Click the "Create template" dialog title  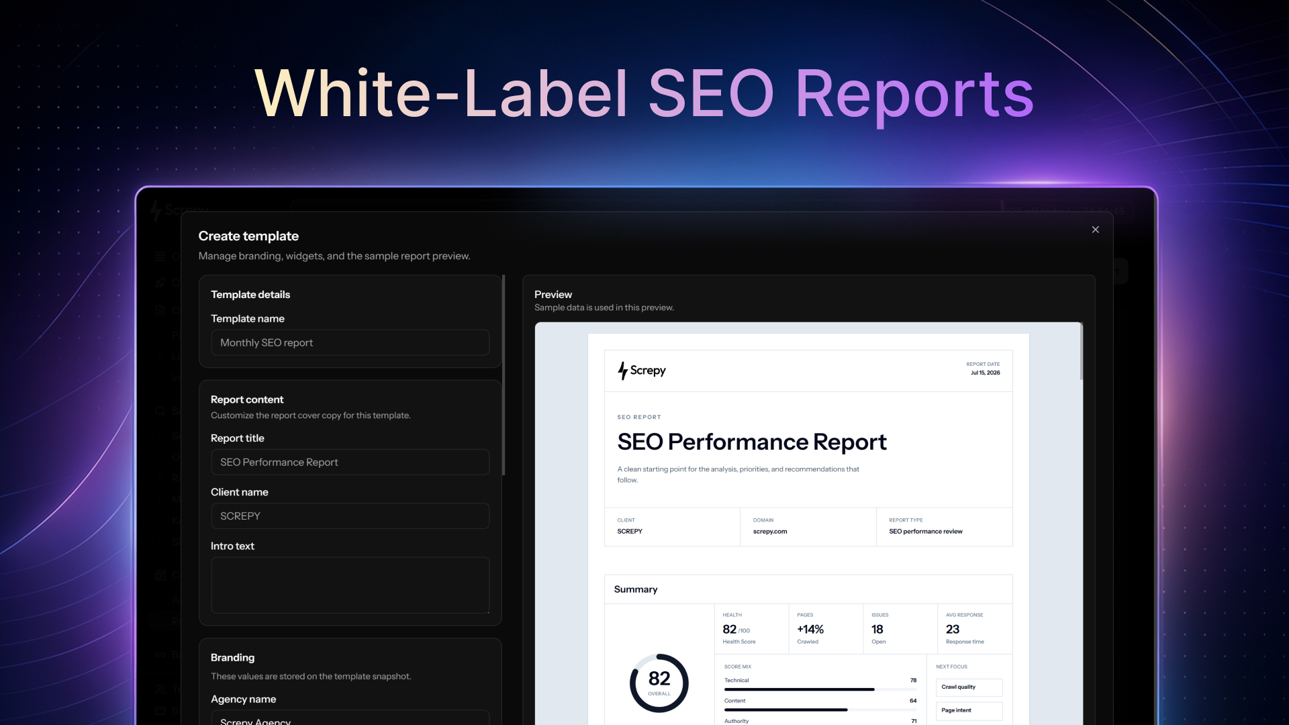(248, 236)
